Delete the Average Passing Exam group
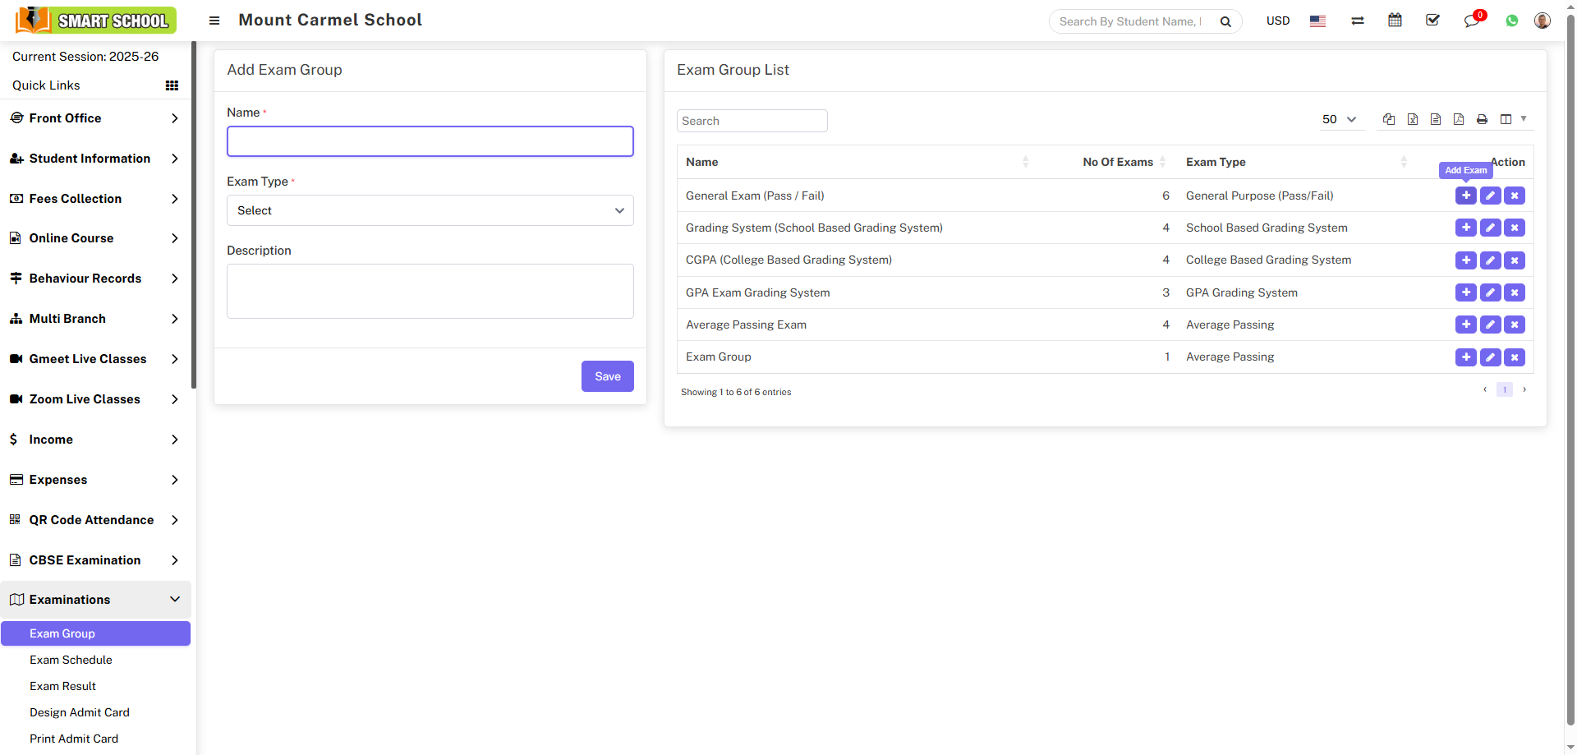This screenshot has height=755, width=1577. point(1515,325)
